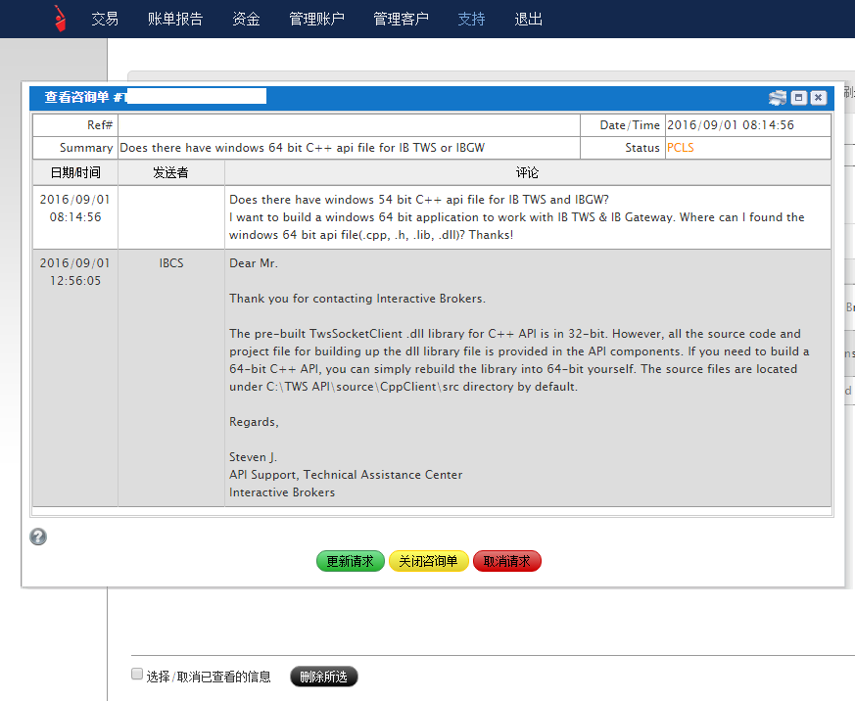The width and height of the screenshot is (855, 701).
Task: Open the 账单报告 menu
Action: point(175,19)
